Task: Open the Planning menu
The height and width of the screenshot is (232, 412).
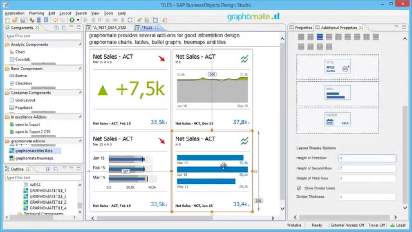Action: point(36,13)
